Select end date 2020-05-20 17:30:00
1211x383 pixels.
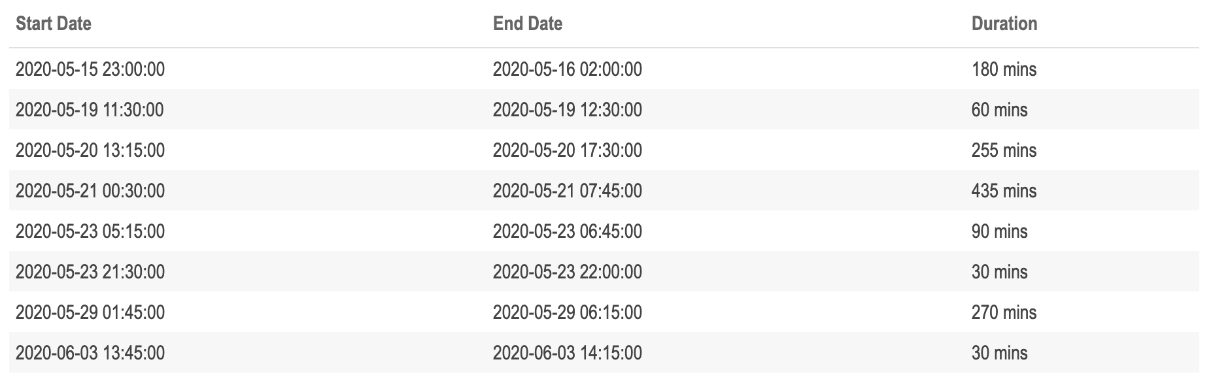(568, 150)
